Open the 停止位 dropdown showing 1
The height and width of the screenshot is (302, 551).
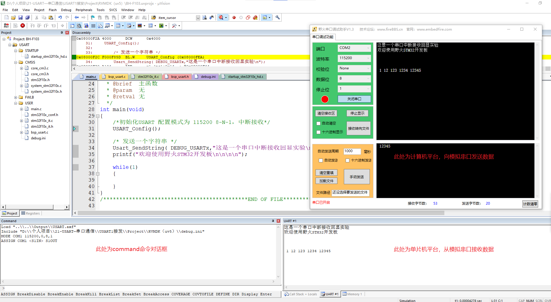pos(354,89)
